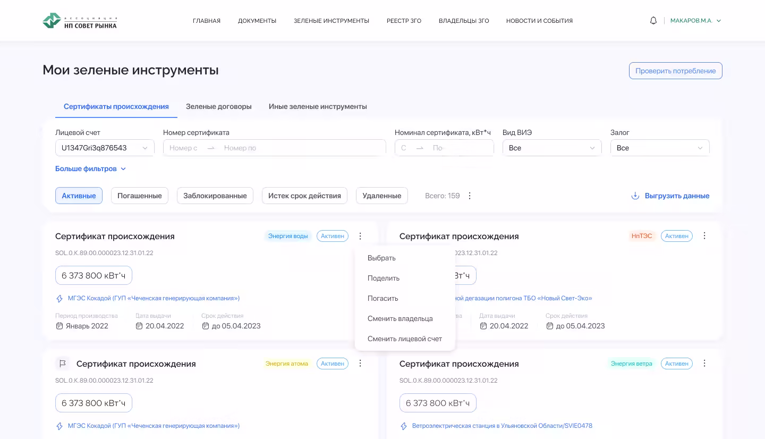The height and width of the screenshot is (439, 765).
Task: Select Погасить from the context menu
Action: pyautogui.click(x=382, y=298)
